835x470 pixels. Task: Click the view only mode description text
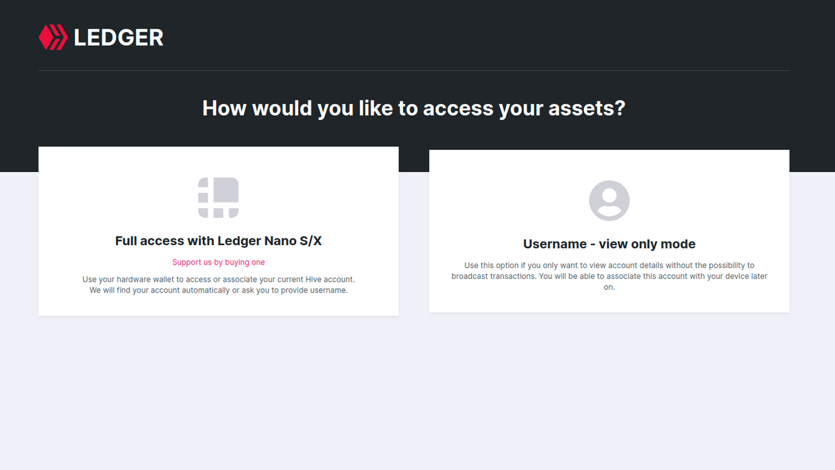609,276
